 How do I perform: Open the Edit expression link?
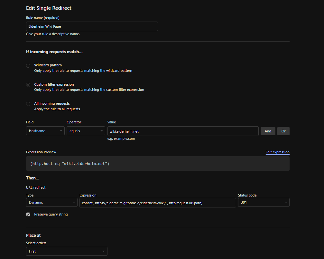(277, 152)
